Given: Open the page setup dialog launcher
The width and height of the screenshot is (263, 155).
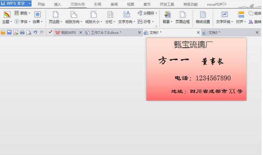Looking at the screenshot, I should 156,26.
